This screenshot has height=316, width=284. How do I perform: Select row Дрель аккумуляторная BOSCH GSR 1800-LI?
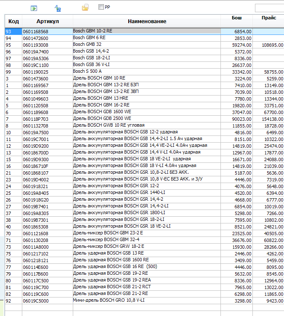tap(144, 213)
